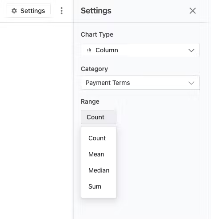Open the Chart Type Column dropdown
Viewport: 211px width, 219px height.
click(140, 50)
